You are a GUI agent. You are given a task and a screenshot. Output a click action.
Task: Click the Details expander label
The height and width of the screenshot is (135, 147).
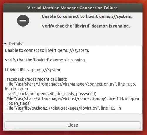[15, 44]
